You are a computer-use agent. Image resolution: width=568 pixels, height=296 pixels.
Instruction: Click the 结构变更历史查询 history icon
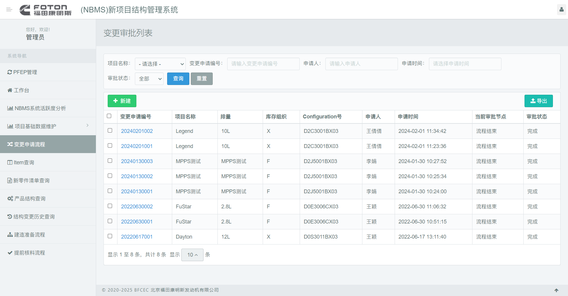coord(10,217)
